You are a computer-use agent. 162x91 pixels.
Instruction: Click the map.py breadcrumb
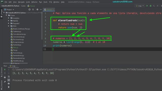click(31, 6)
